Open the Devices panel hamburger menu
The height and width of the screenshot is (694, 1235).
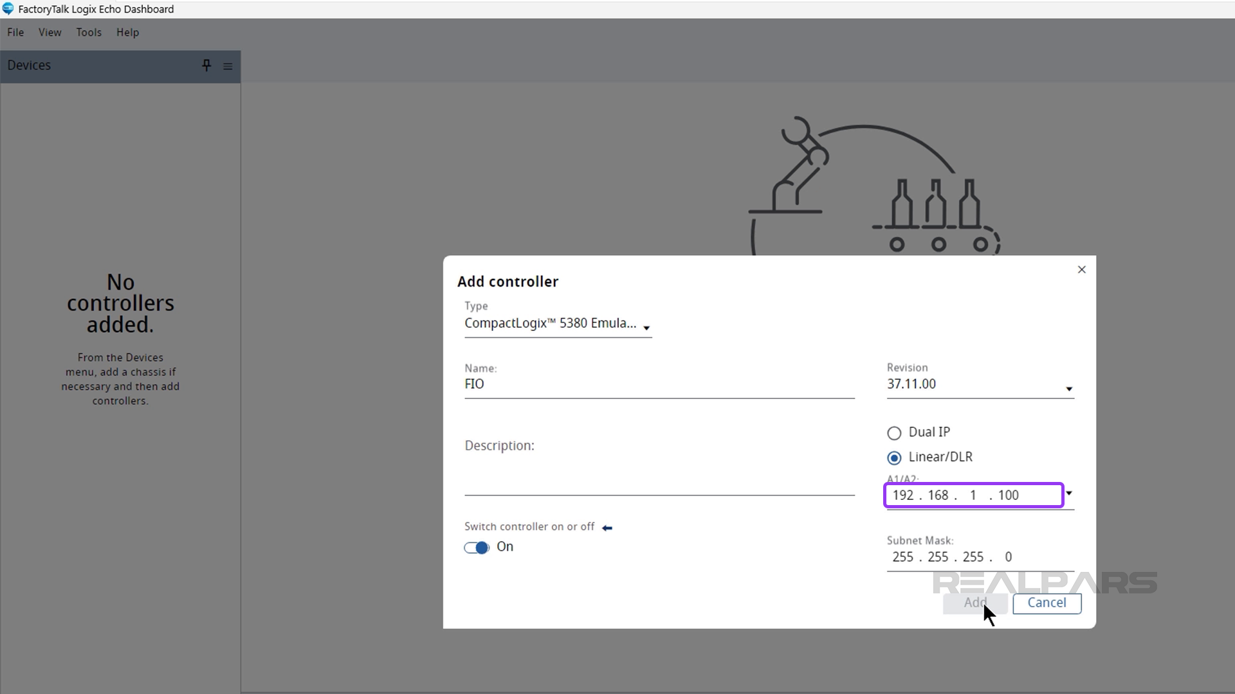(228, 66)
